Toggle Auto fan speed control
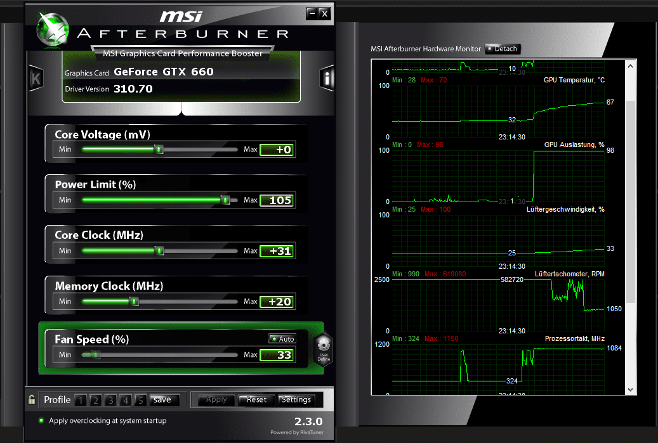The height and width of the screenshot is (443, 658). coord(282,338)
